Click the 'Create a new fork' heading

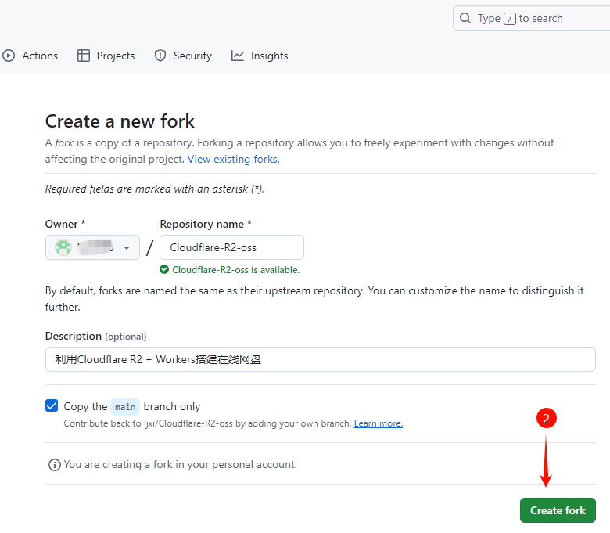click(x=120, y=121)
